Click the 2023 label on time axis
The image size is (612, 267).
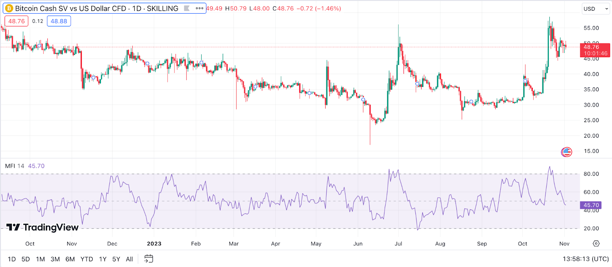pos(154,244)
